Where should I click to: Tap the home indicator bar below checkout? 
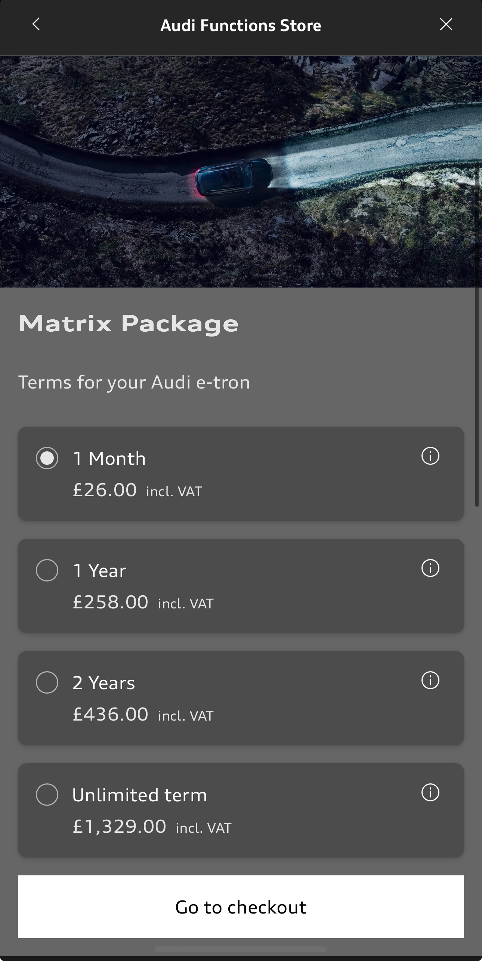tap(241, 949)
